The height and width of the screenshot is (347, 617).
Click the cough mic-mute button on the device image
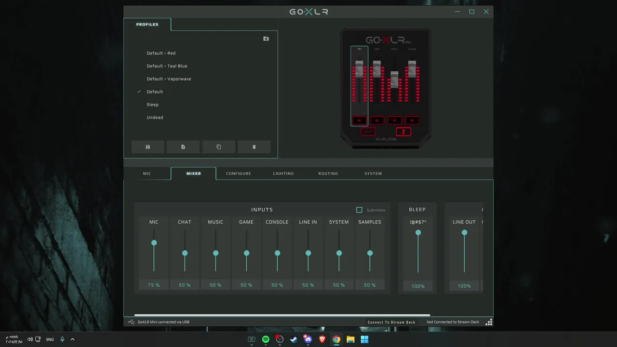coord(403,132)
